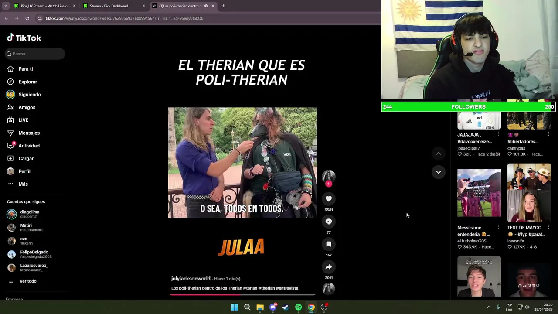Viewport: 558px width, 314px height.
Task: Mute the TikTok tab audio icon
Action: (206, 6)
